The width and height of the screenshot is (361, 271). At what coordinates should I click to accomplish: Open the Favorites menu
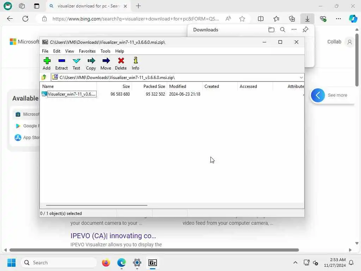pyautogui.click(x=87, y=51)
